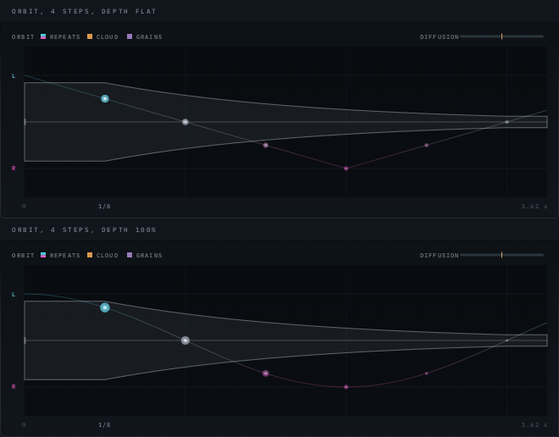Click the DIFFUSION label in top panel
The height and width of the screenshot is (437, 559).
pos(440,36)
